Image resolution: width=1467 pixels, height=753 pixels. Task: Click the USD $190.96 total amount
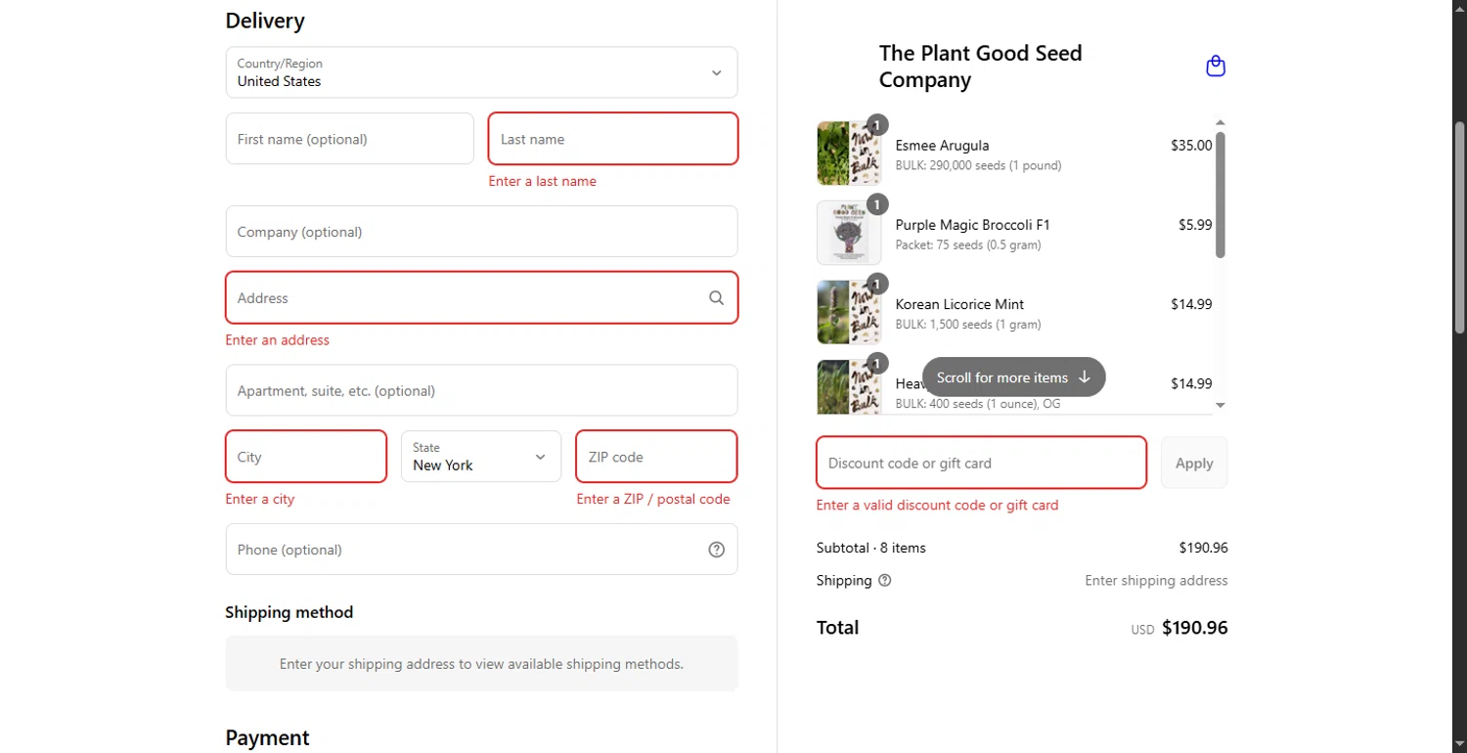click(x=1179, y=628)
